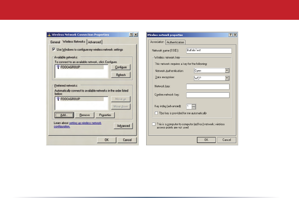The width and height of the screenshot is (299, 198).
Task: Click the Network name (SSID) field
Action: click(209, 50)
